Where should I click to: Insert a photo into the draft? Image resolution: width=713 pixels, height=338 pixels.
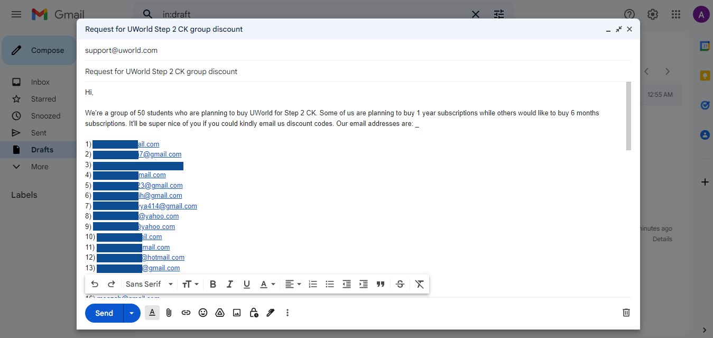236,313
